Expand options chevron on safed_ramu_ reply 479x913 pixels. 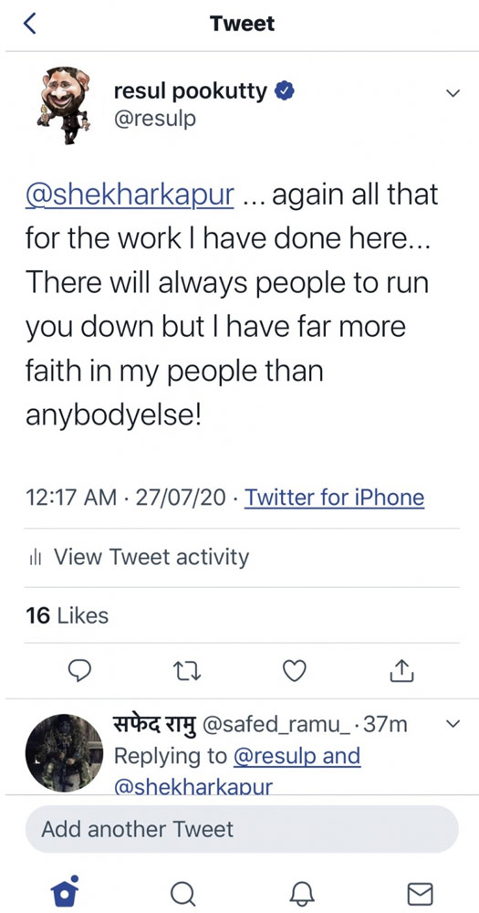coord(453,724)
